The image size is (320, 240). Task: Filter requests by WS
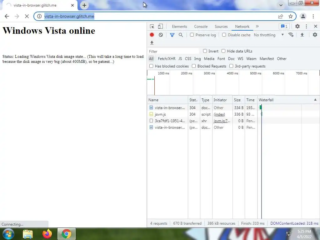240,59
